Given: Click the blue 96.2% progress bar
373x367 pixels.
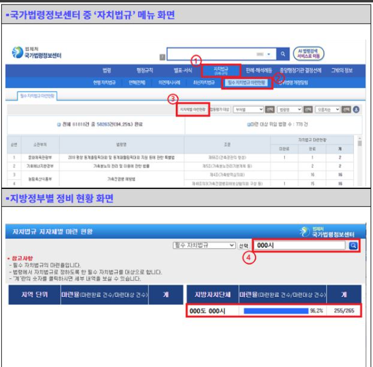Looking at the screenshot, I should click(x=276, y=311).
